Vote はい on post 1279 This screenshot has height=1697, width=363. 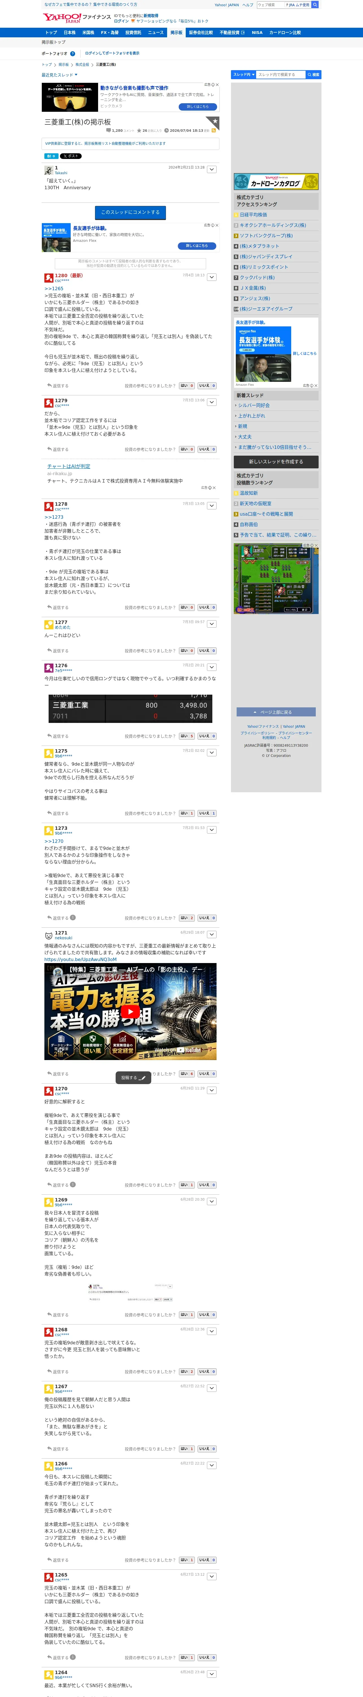[187, 449]
